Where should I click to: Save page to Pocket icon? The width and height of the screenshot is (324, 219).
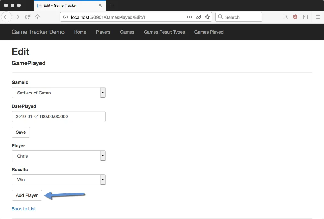tap(198, 17)
